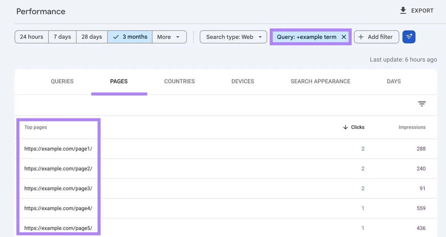Screen dimensions: 446x237
Task: Switch to the Queries tab
Action: click(62, 81)
